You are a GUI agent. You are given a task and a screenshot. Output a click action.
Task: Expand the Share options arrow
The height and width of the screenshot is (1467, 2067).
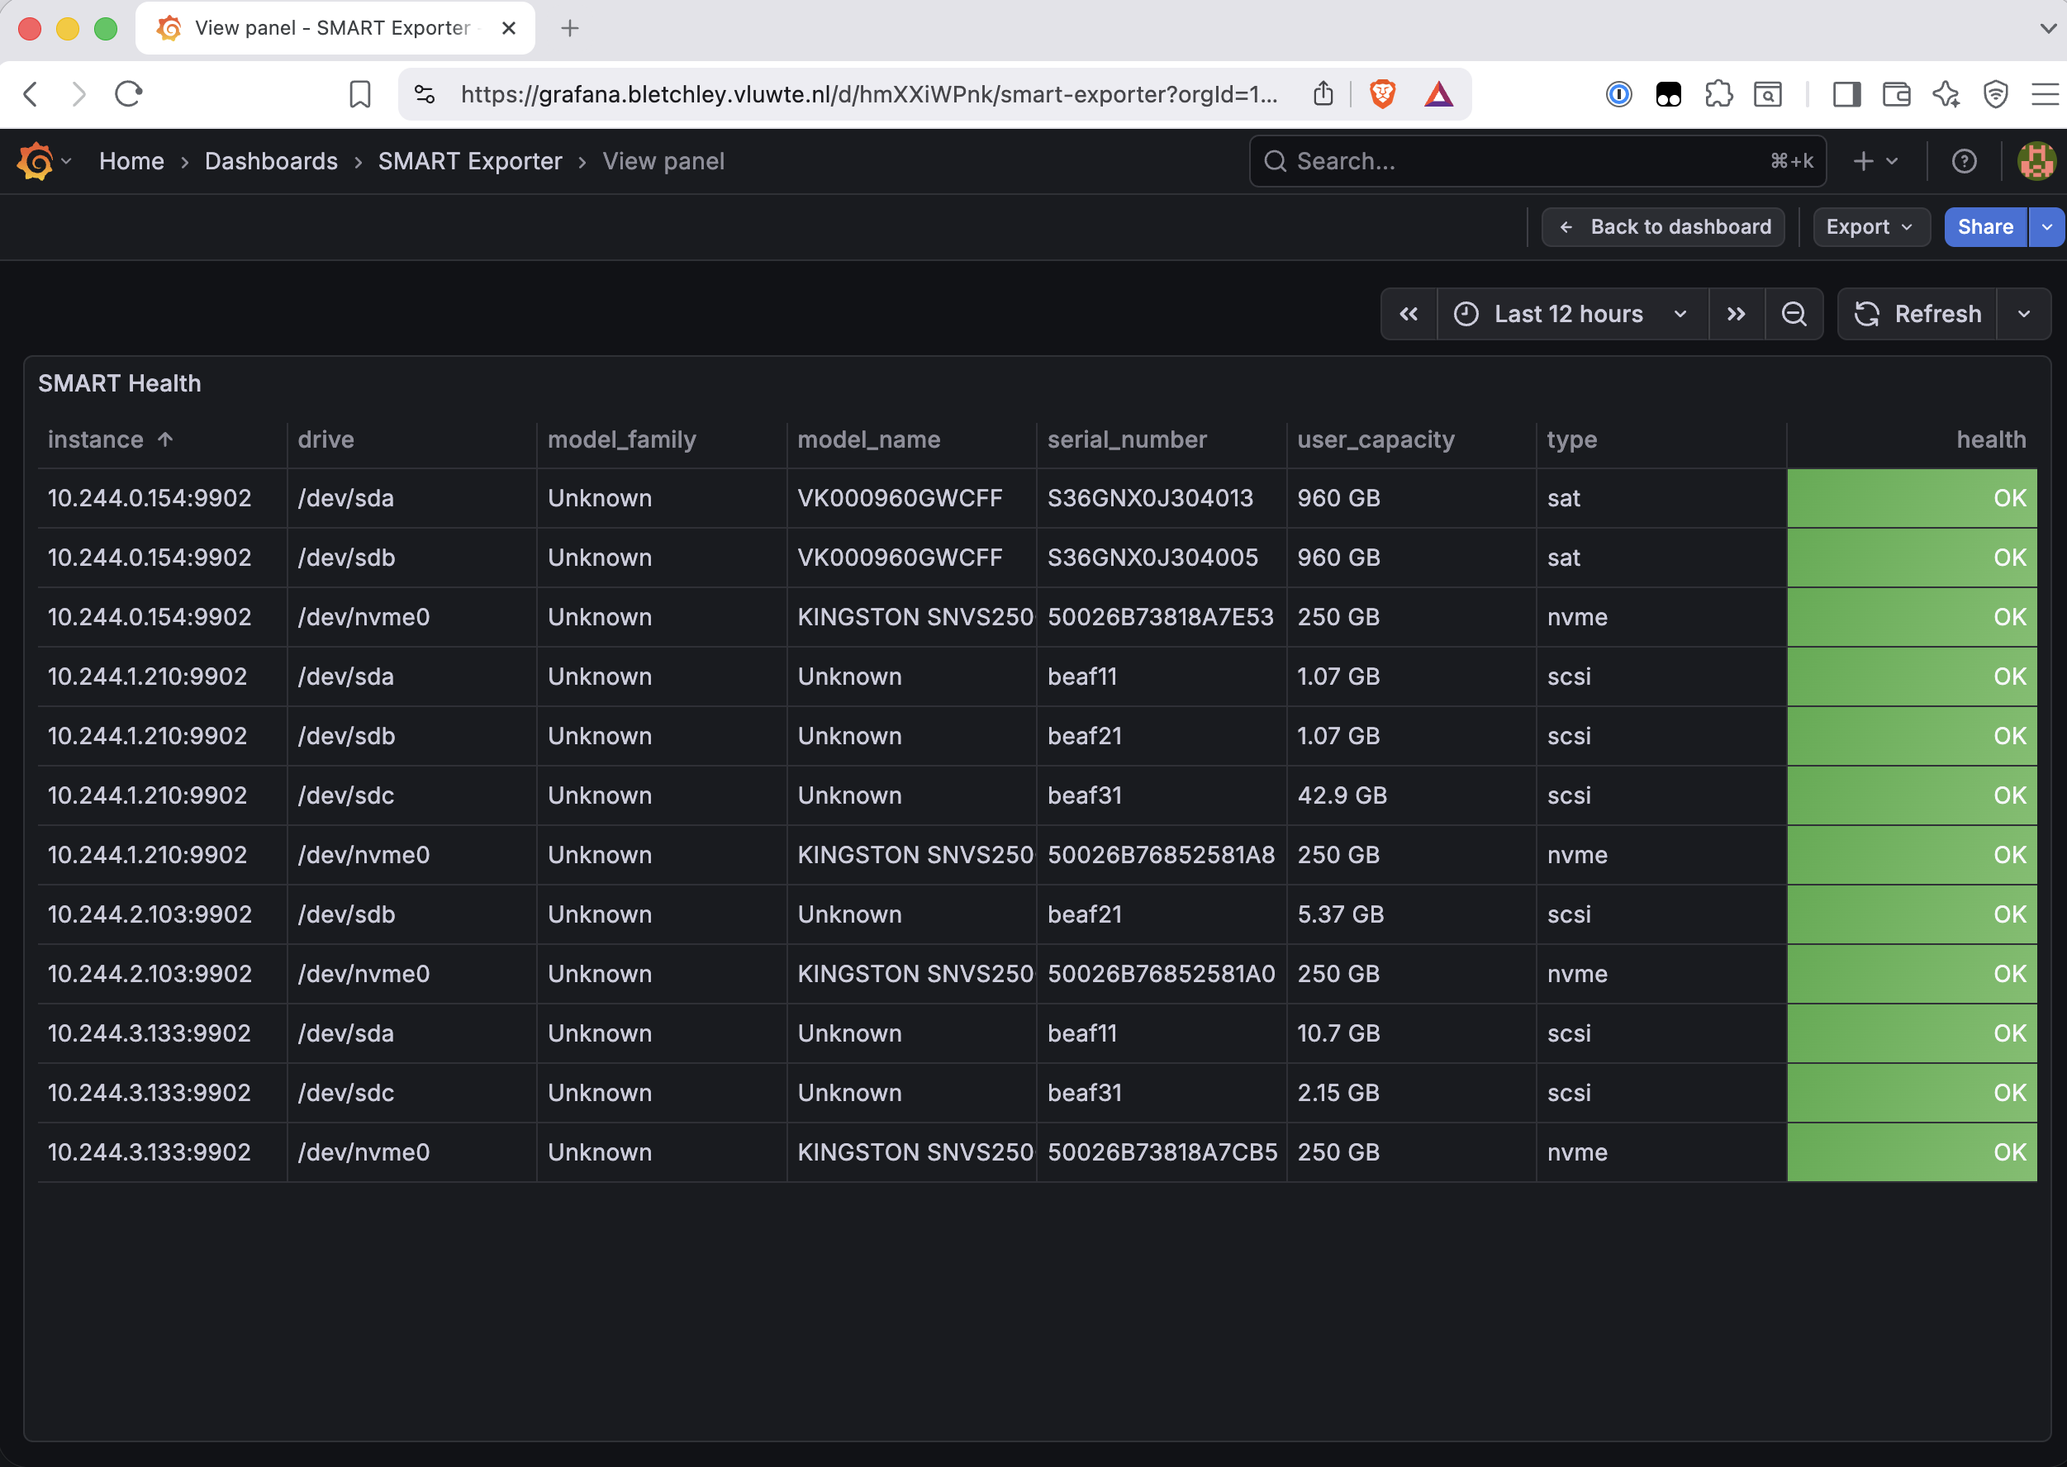click(x=2047, y=226)
